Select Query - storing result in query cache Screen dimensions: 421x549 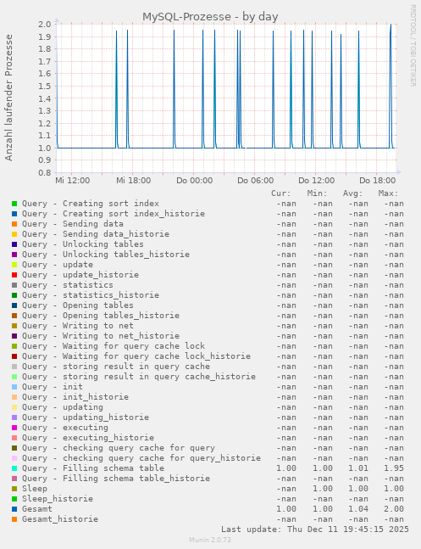[x=116, y=367]
